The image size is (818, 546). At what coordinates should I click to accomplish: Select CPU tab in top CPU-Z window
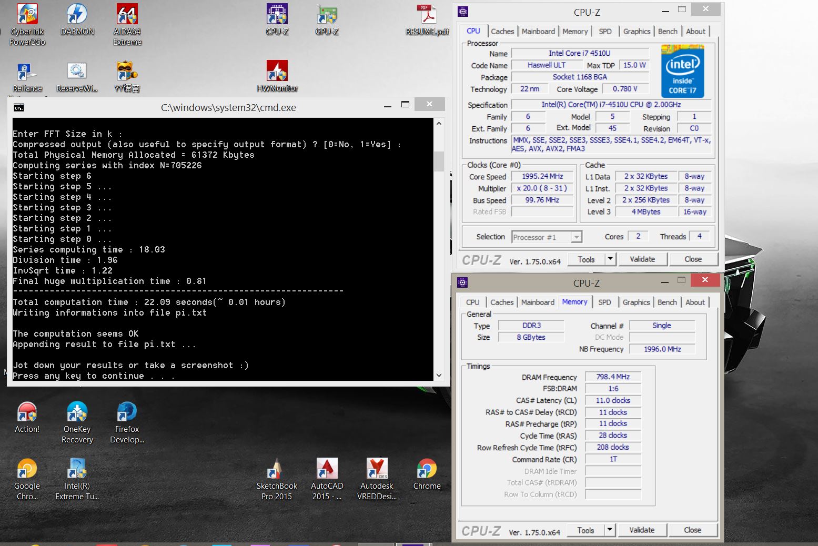point(473,31)
